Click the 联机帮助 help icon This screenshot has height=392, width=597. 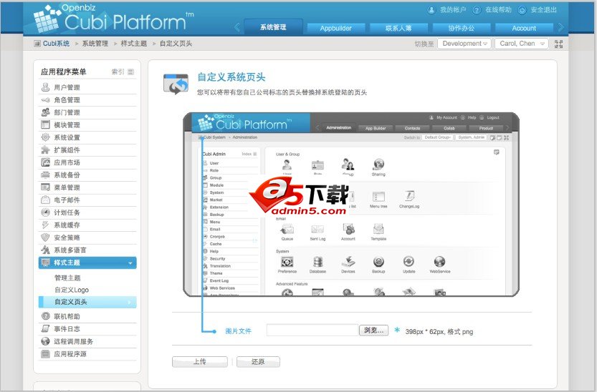click(45, 316)
